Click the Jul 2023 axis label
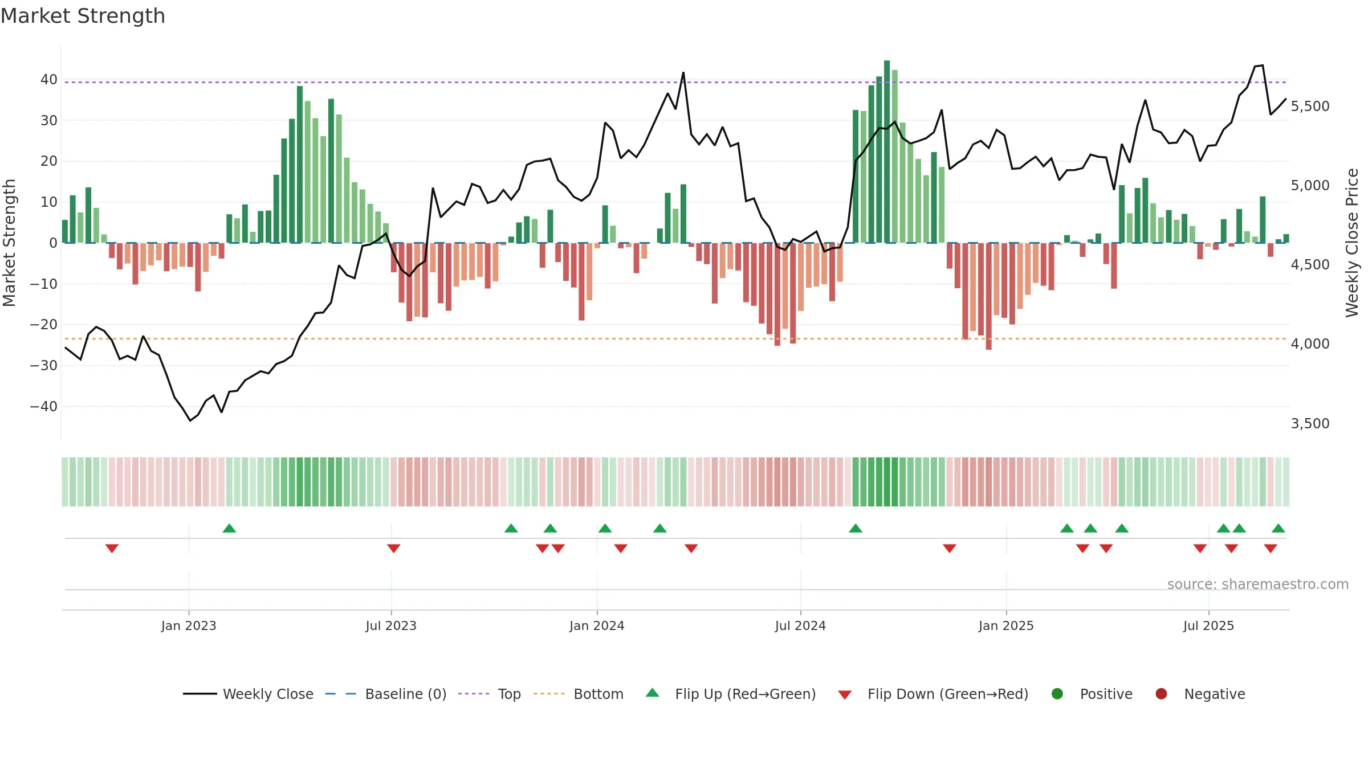 pos(391,625)
